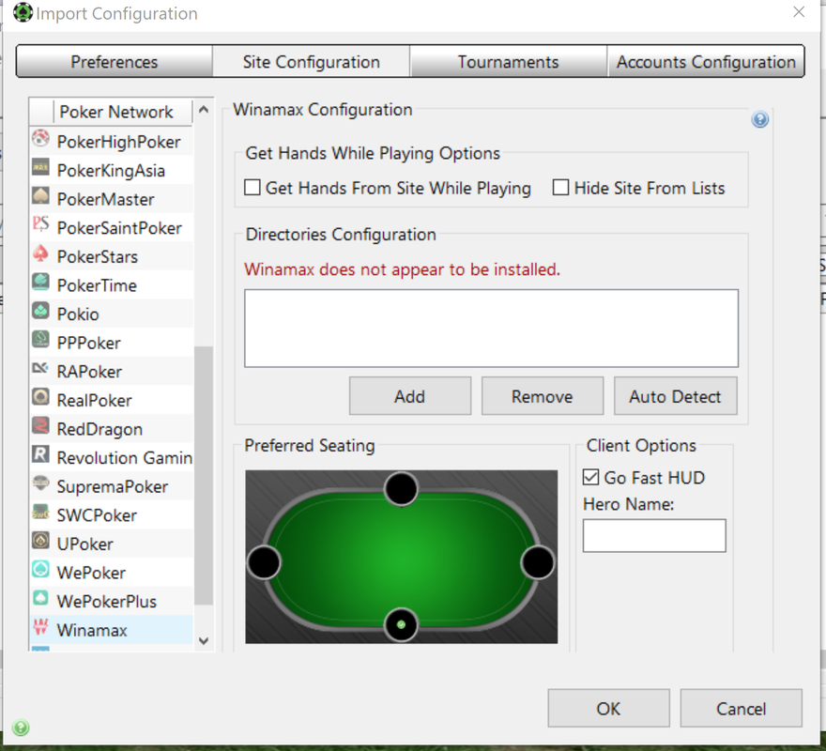Click the PokerMaster site icon
This screenshot has height=751, width=826.
click(x=40, y=196)
